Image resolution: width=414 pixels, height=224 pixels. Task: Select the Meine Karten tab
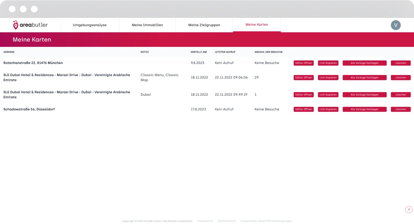pos(257,25)
